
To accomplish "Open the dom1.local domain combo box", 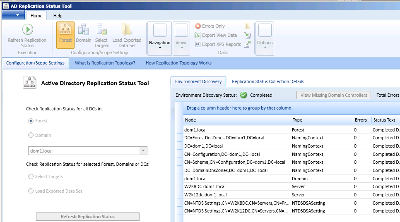I will 143,151.
